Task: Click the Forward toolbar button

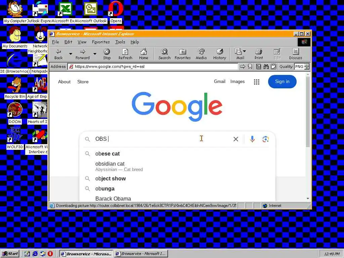Action: tap(83, 54)
